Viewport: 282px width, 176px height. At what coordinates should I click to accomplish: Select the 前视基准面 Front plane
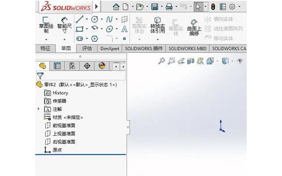tap(60, 125)
